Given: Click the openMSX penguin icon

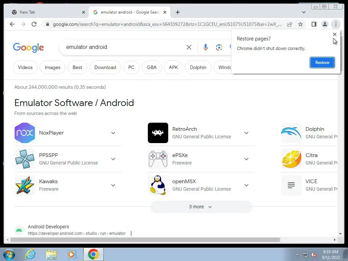Looking at the screenshot, I should tap(158, 185).
